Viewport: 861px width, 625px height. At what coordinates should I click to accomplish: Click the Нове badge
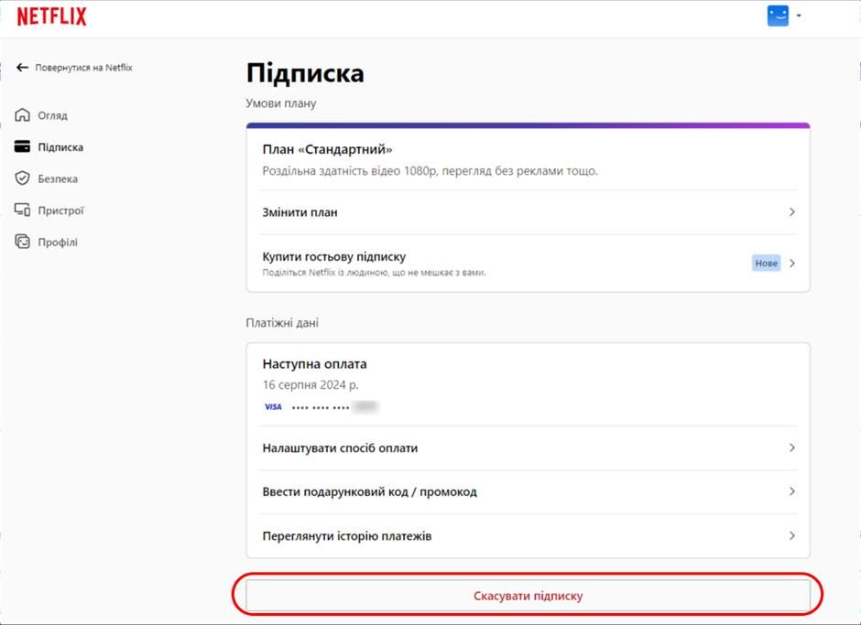767,263
